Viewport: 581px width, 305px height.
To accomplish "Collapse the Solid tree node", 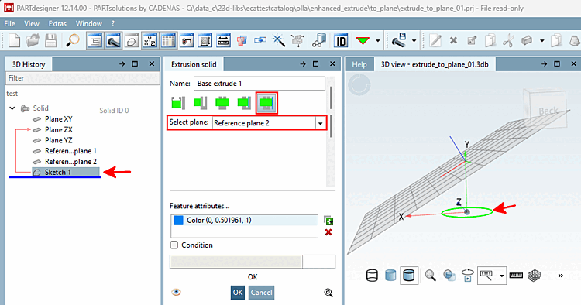I will point(12,108).
